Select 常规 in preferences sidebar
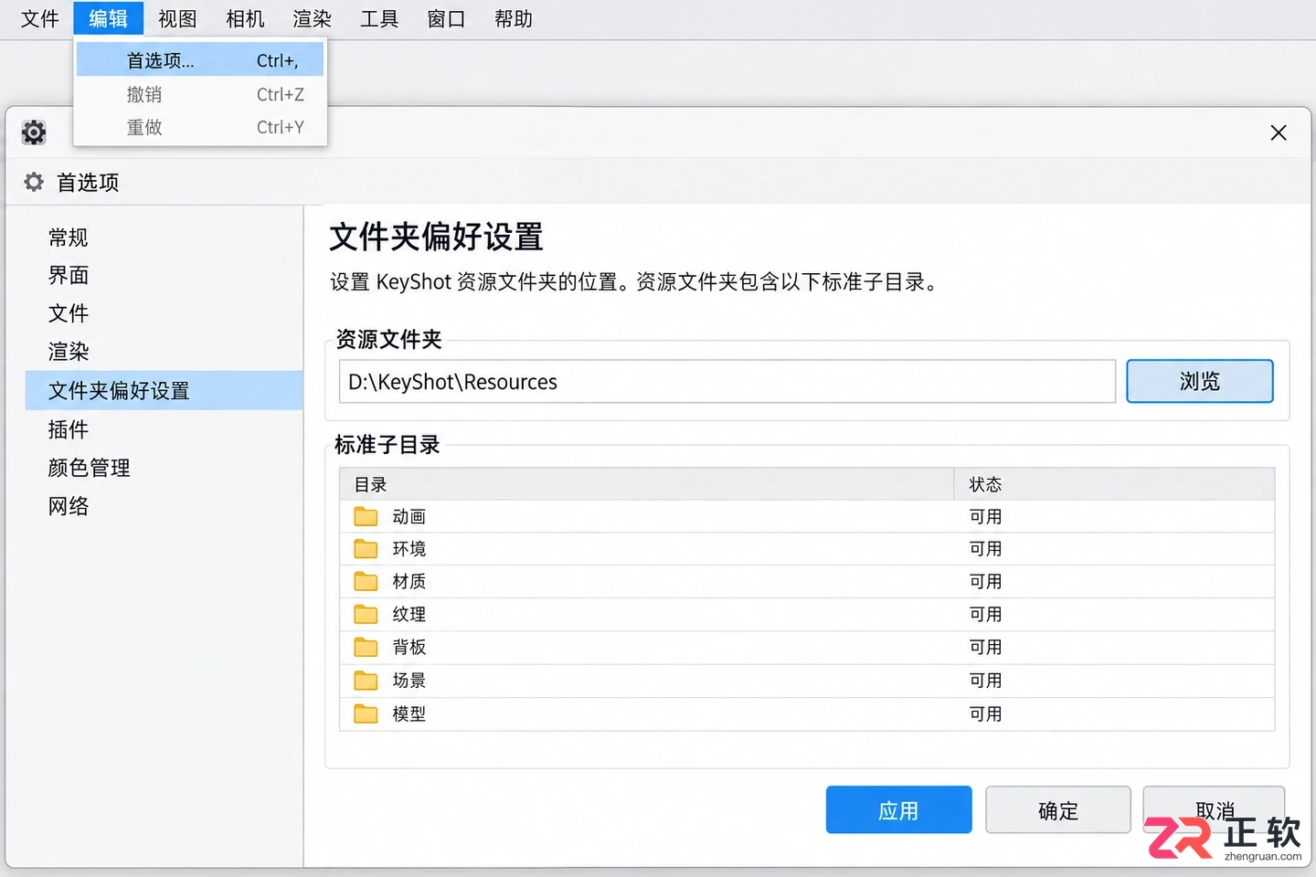The image size is (1316, 877). [69, 238]
